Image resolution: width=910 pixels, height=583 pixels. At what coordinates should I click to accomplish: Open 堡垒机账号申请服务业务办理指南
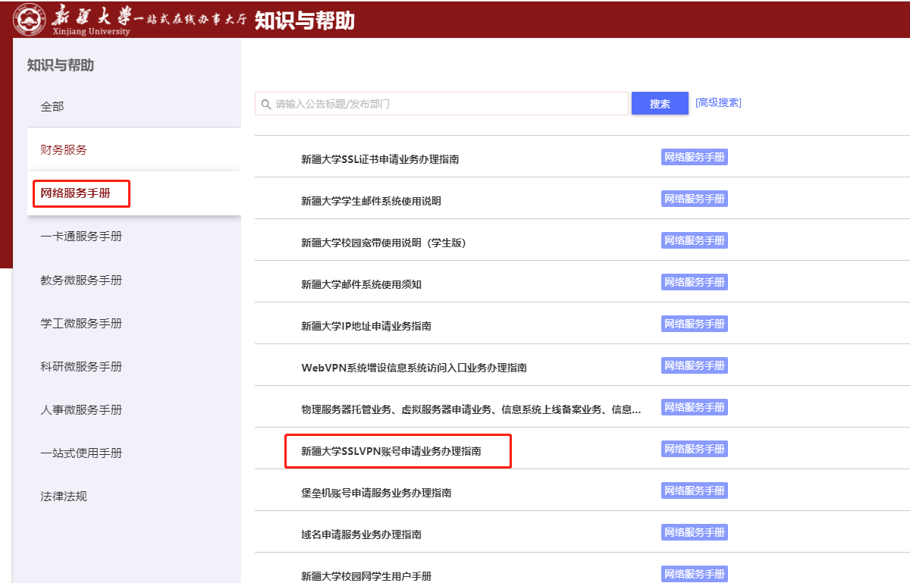(x=376, y=493)
